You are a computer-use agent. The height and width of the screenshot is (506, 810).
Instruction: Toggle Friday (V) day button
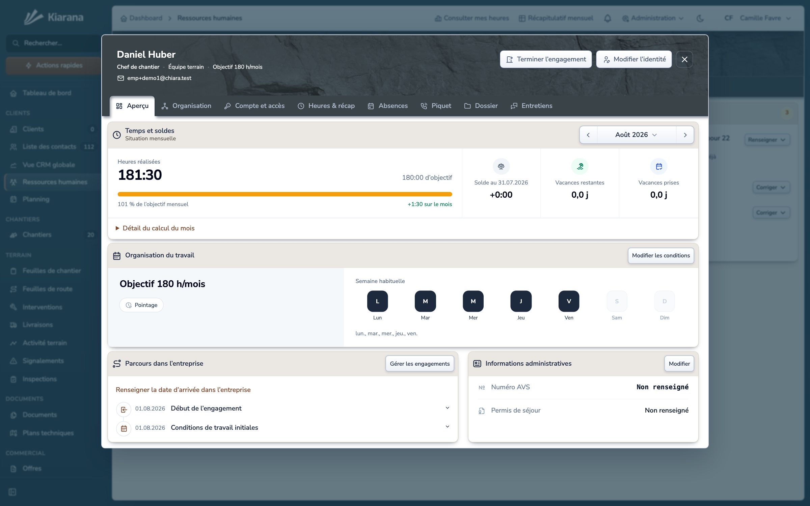click(x=569, y=301)
